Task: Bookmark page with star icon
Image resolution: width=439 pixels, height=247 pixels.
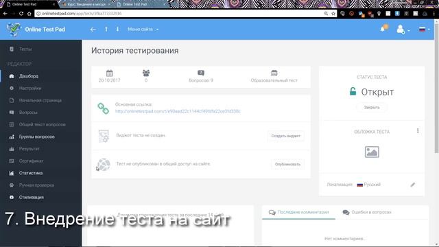Action: pyautogui.click(x=333, y=14)
